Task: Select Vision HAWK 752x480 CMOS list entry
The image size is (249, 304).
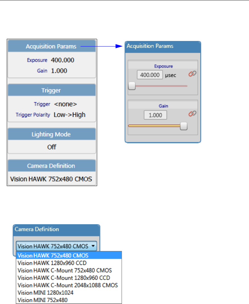Action: point(69,255)
